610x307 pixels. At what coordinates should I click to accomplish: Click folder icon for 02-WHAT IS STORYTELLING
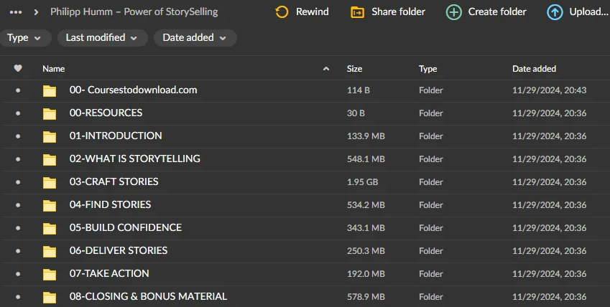pyautogui.click(x=50, y=159)
